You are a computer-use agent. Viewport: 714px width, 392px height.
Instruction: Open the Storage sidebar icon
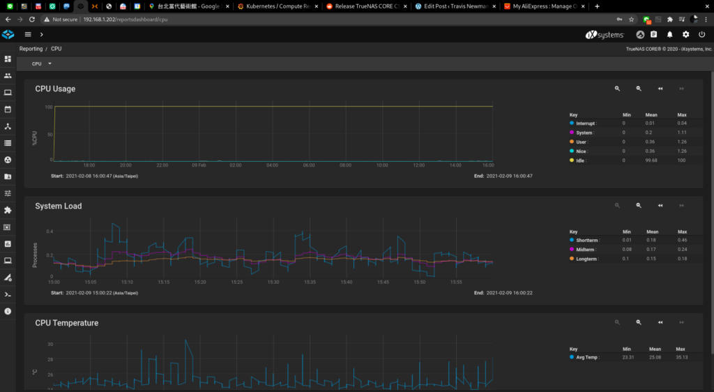(8, 143)
